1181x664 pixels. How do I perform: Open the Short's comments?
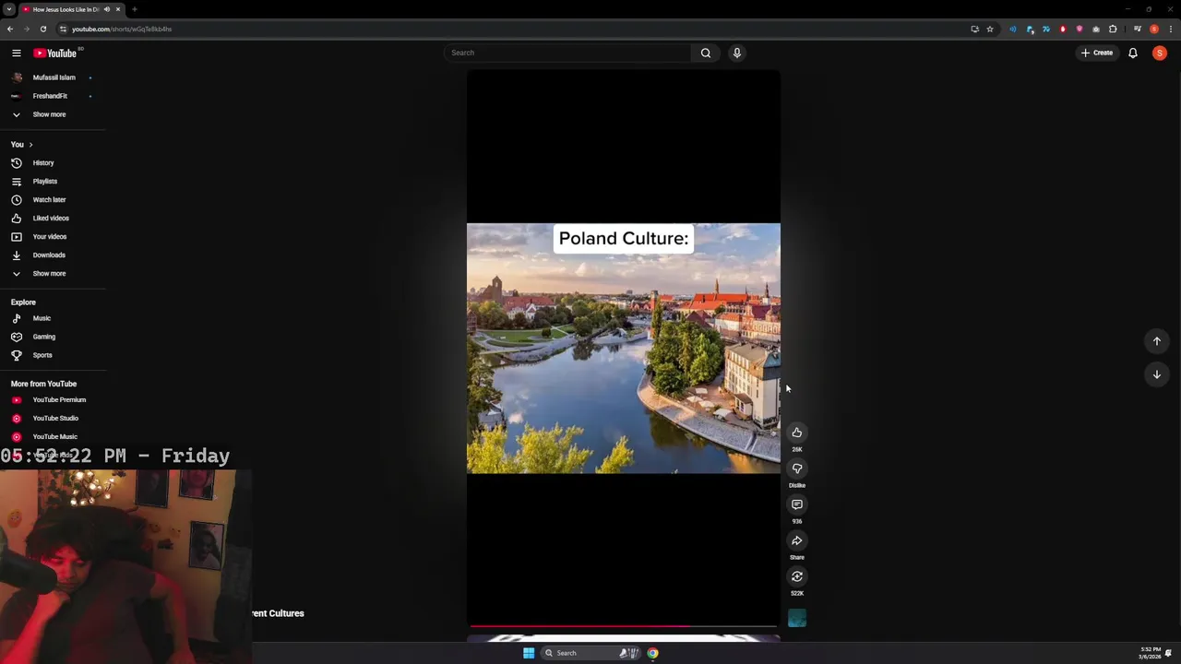pyautogui.click(x=797, y=504)
